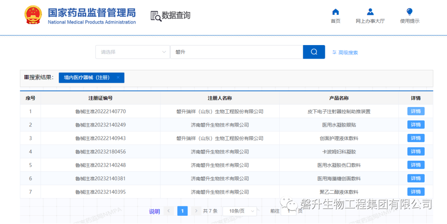Open 详情 for 卡波姆妇科凝胶
Screen dimensions: 447x224
pyautogui.click(x=416, y=151)
